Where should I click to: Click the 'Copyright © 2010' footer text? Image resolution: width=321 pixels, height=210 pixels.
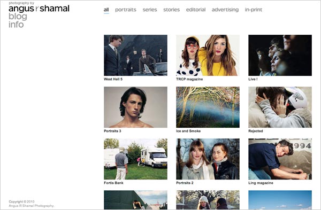(x=21, y=201)
